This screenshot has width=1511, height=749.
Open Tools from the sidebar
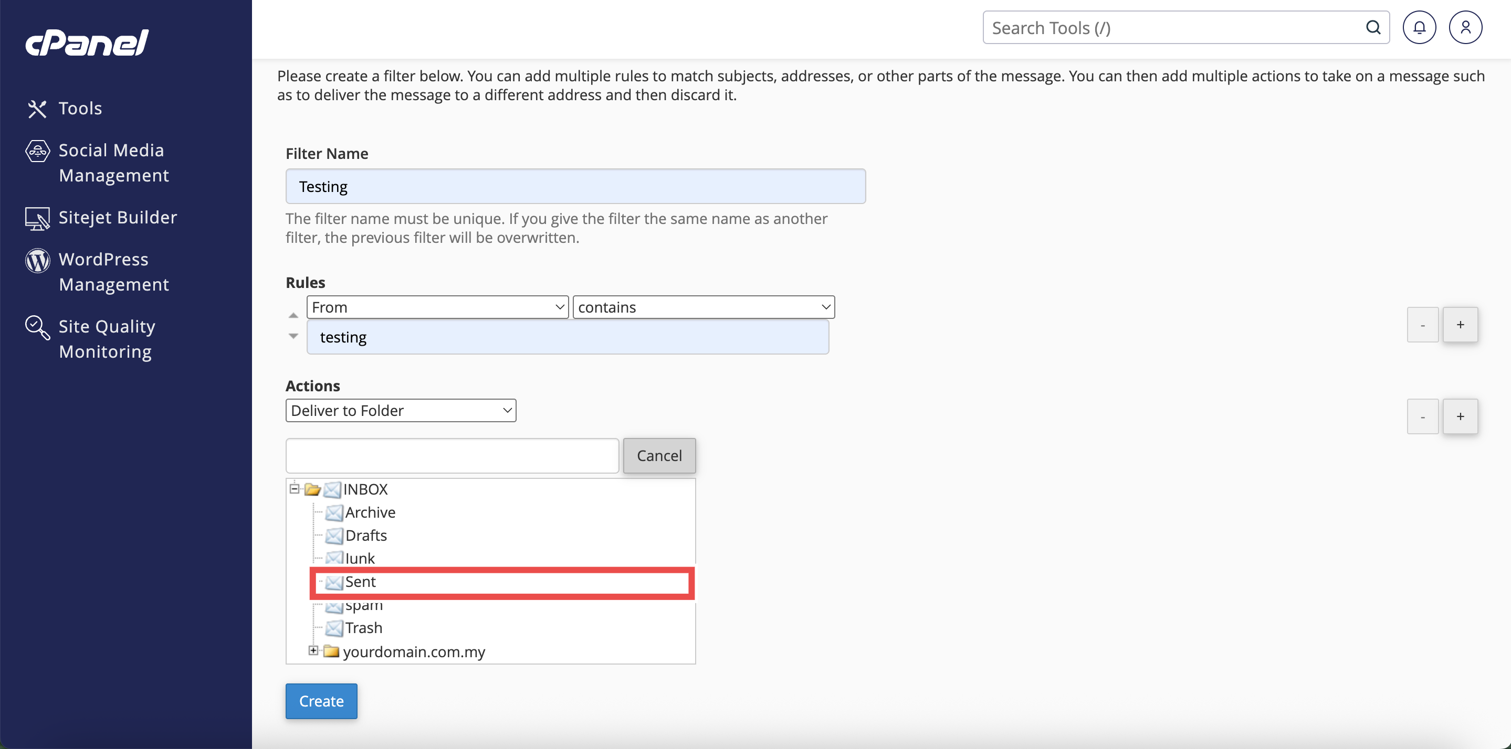pyautogui.click(x=80, y=109)
